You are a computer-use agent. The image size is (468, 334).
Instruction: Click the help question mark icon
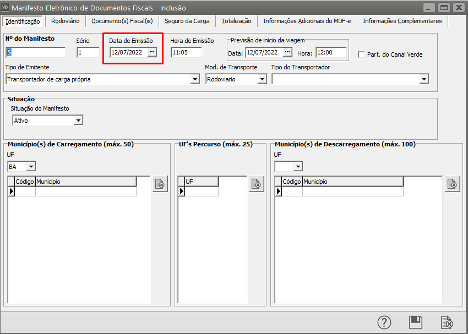384,322
